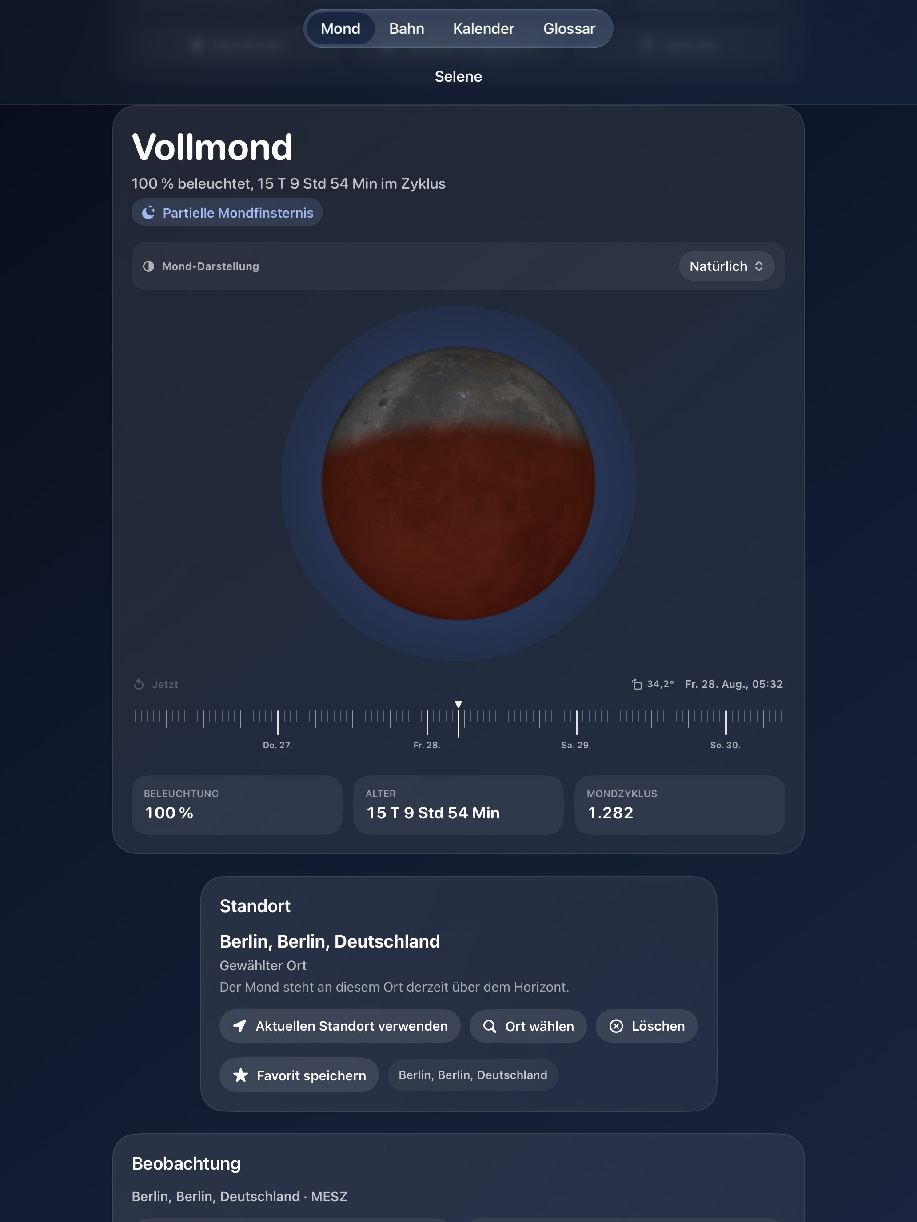Click the Beobachtung section heading
Screen dimensions: 917x1222
(186, 1163)
